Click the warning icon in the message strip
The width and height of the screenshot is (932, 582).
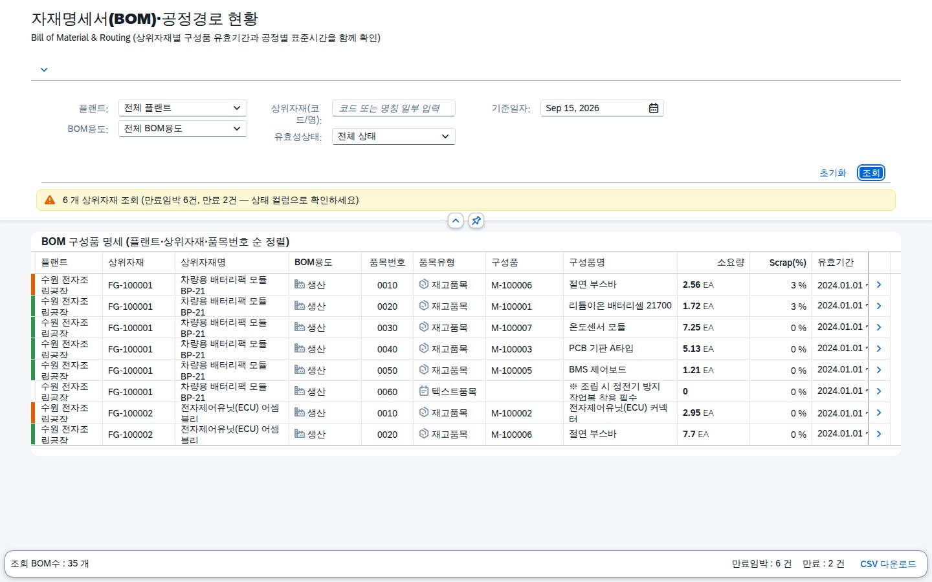(50, 200)
